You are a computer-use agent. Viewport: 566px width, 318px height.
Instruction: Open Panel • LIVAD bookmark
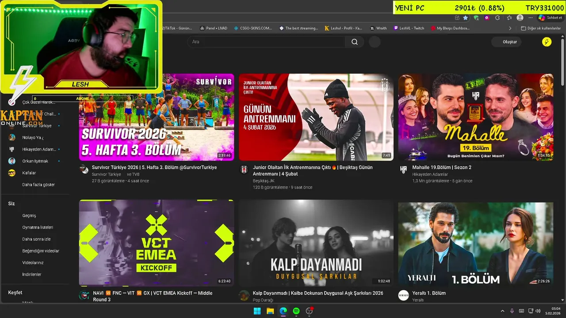(213, 28)
